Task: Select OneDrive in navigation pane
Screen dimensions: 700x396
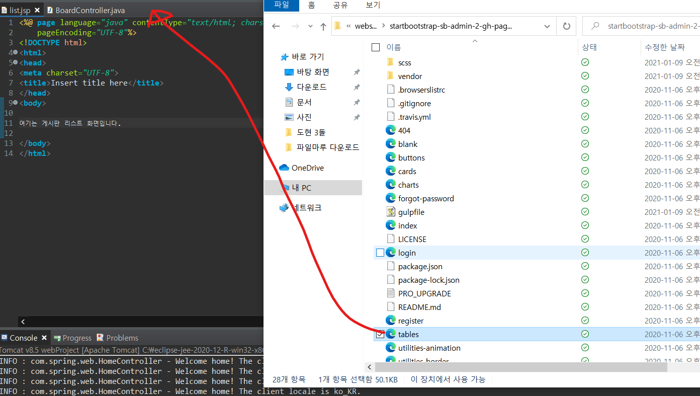Action: point(301,168)
